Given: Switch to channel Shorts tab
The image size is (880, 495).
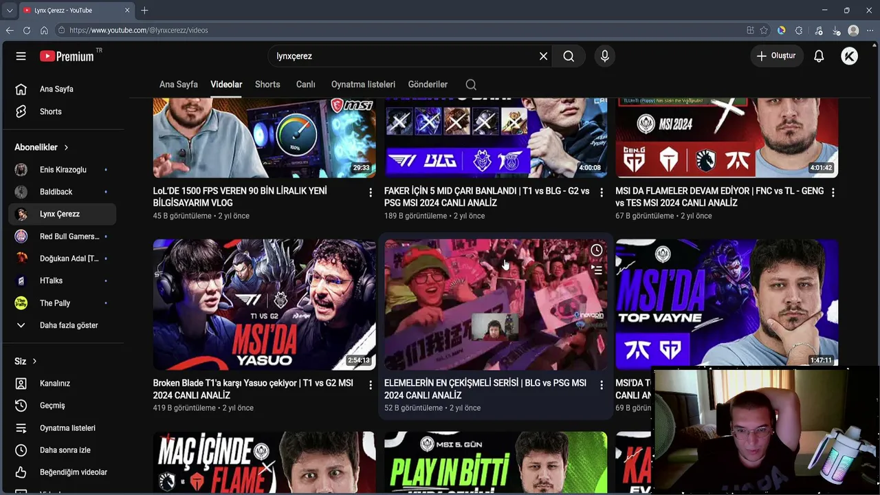Looking at the screenshot, I should pos(267,85).
